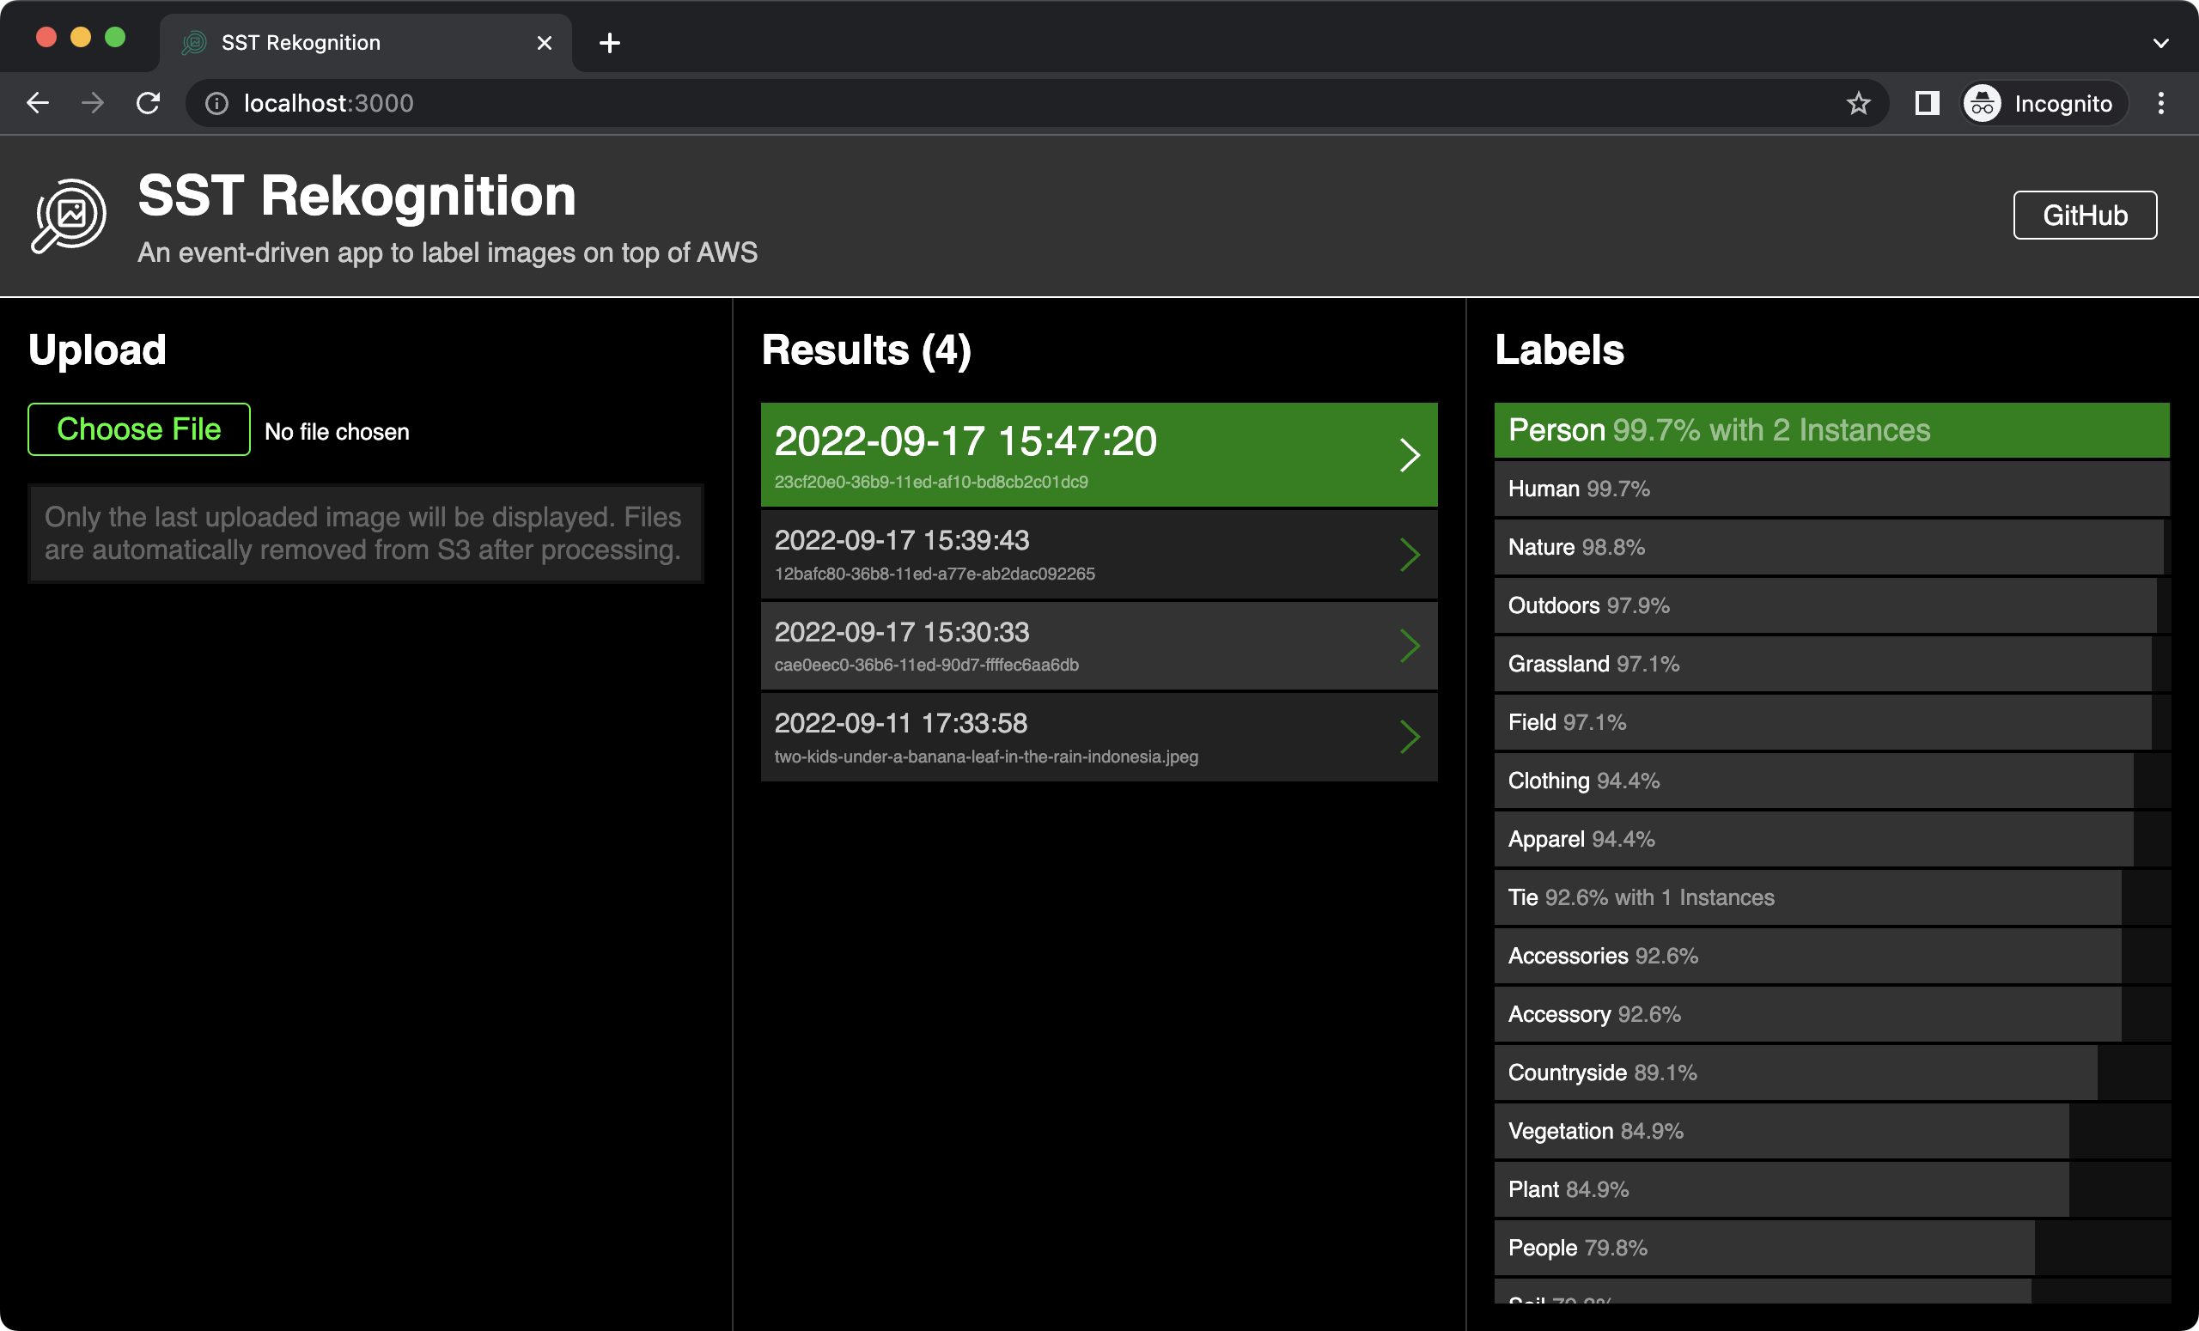Click the browser forward arrow

point(93,104)
